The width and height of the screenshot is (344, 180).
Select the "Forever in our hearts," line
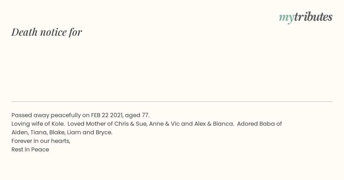tap(41, 141)
